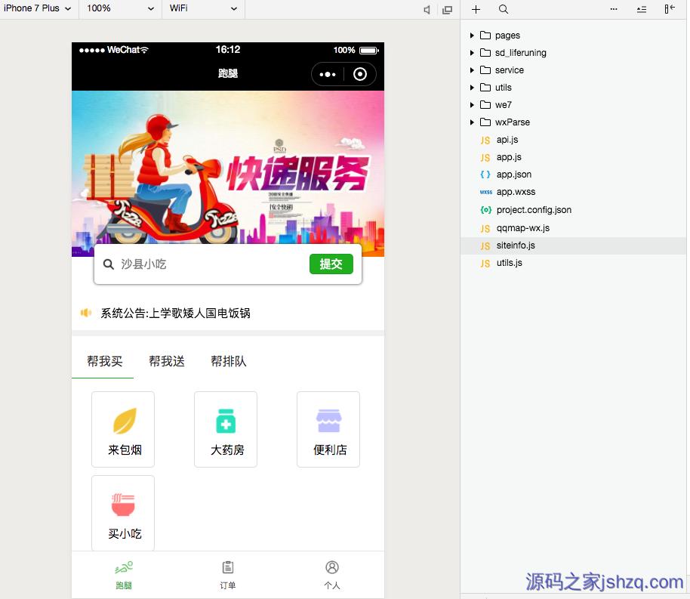The width and height of the screenshot is (690, 599).
Task: Open mini program capsule three-dot menu
Action: (x=328, y=74)
